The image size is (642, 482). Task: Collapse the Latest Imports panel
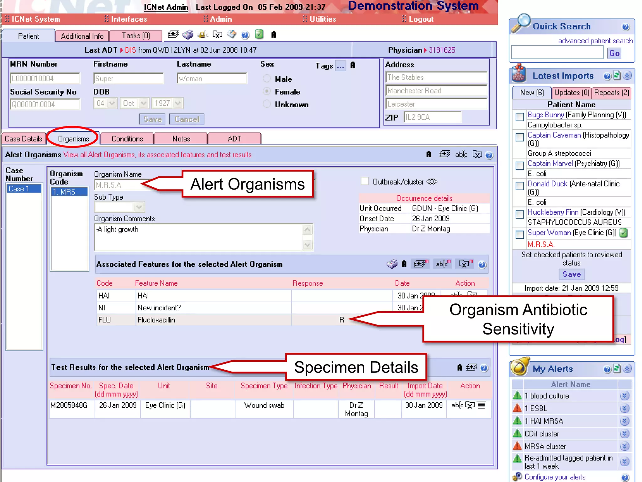pos(627,76)
